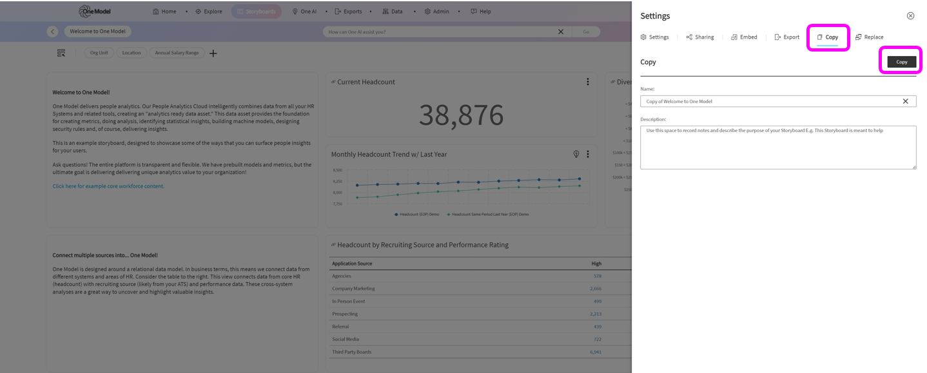Switch to the Settings tab

tap(654, 37)
